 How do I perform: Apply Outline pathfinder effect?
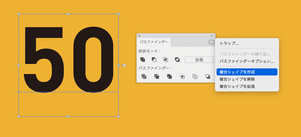[195, 76]
